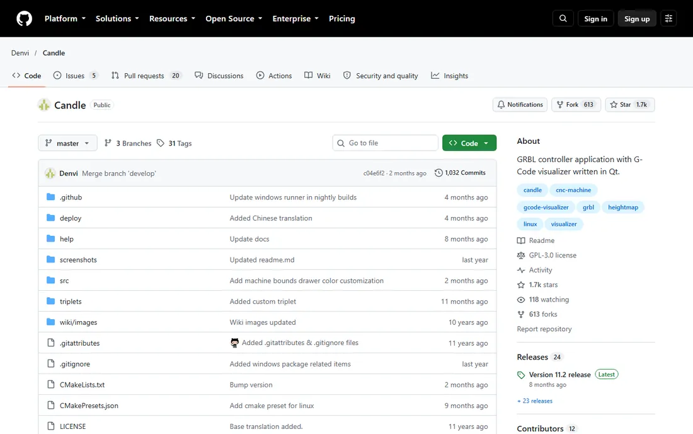The width and height of the screenshot is (693, 434).
Task: Star the Candle repository
Action: click(630, 105)
